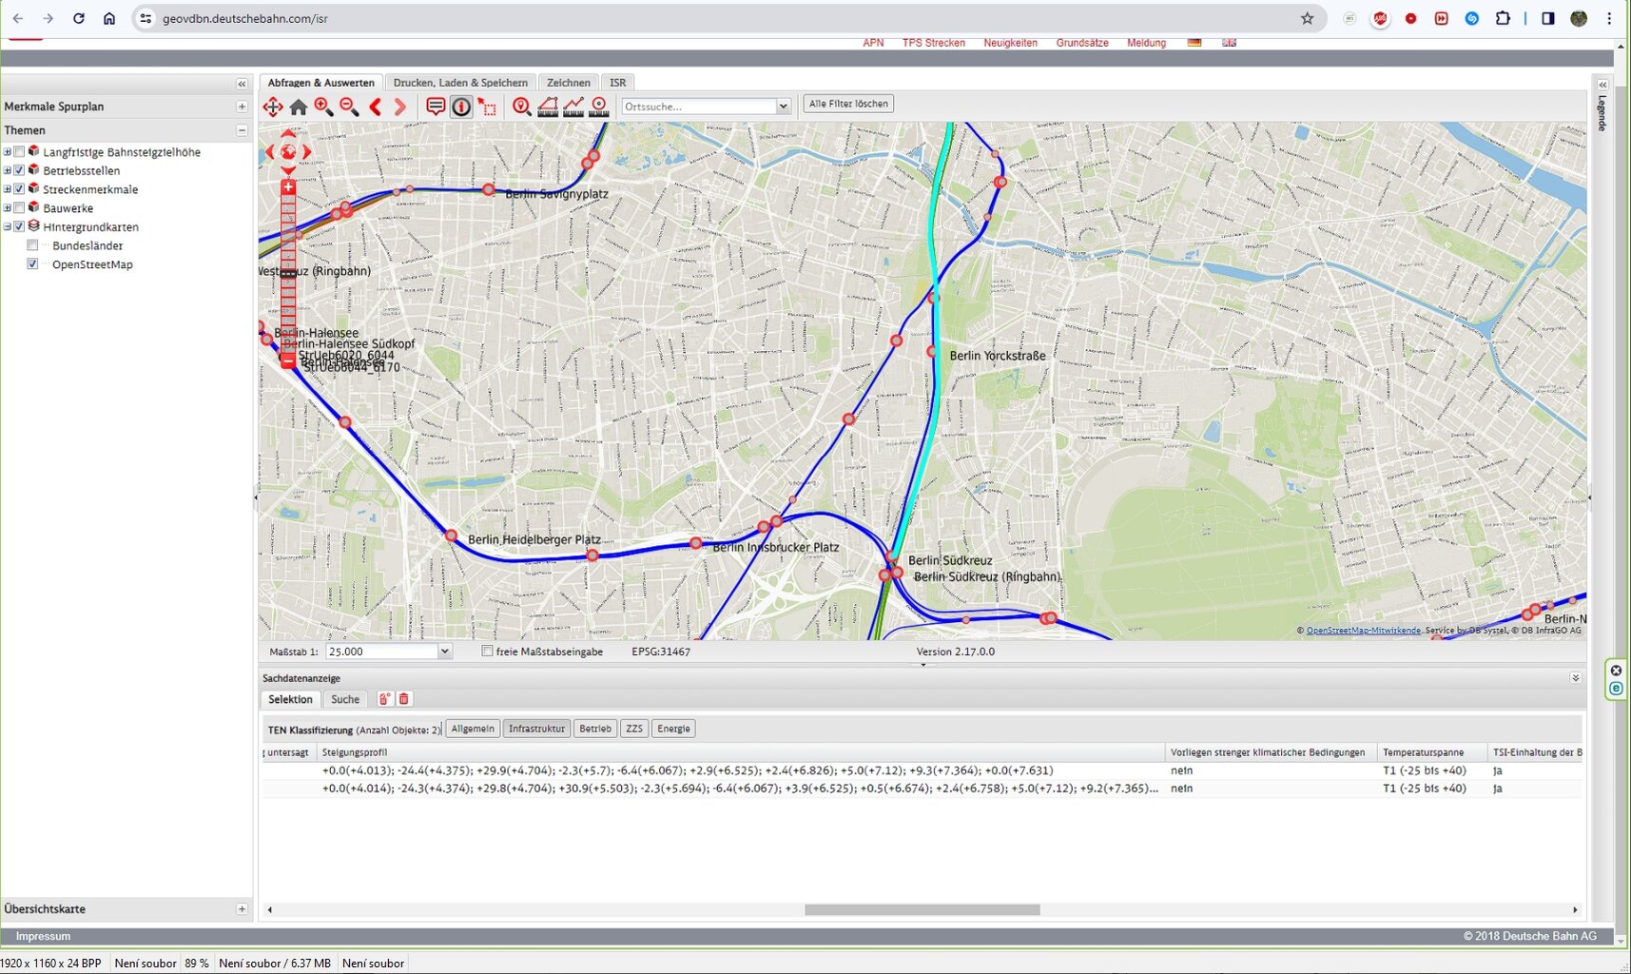The image size is (1631, 974).
Task: Choose the measure area tool
Action: point(548,107)
